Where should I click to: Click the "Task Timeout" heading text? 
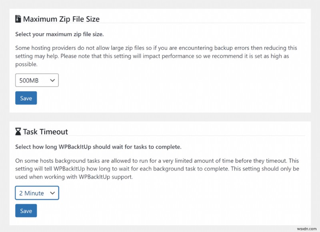click(x=46, y=132)
